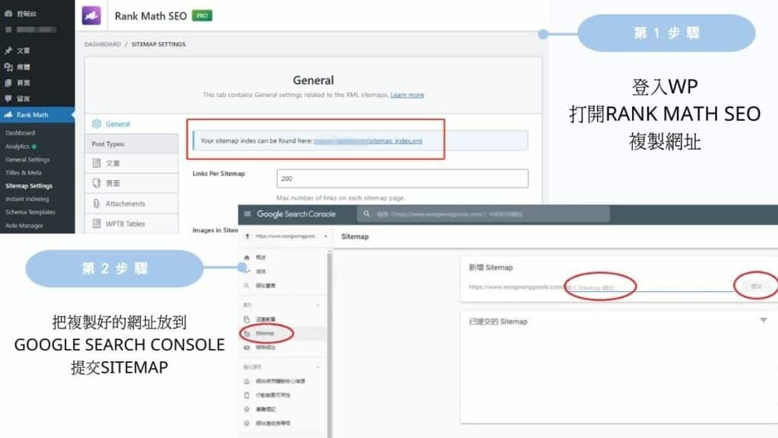778x438 pixels.
Task: Click the Core Web Vitals gauge icon
Action: pyautogui.click(x=247, y=381)
